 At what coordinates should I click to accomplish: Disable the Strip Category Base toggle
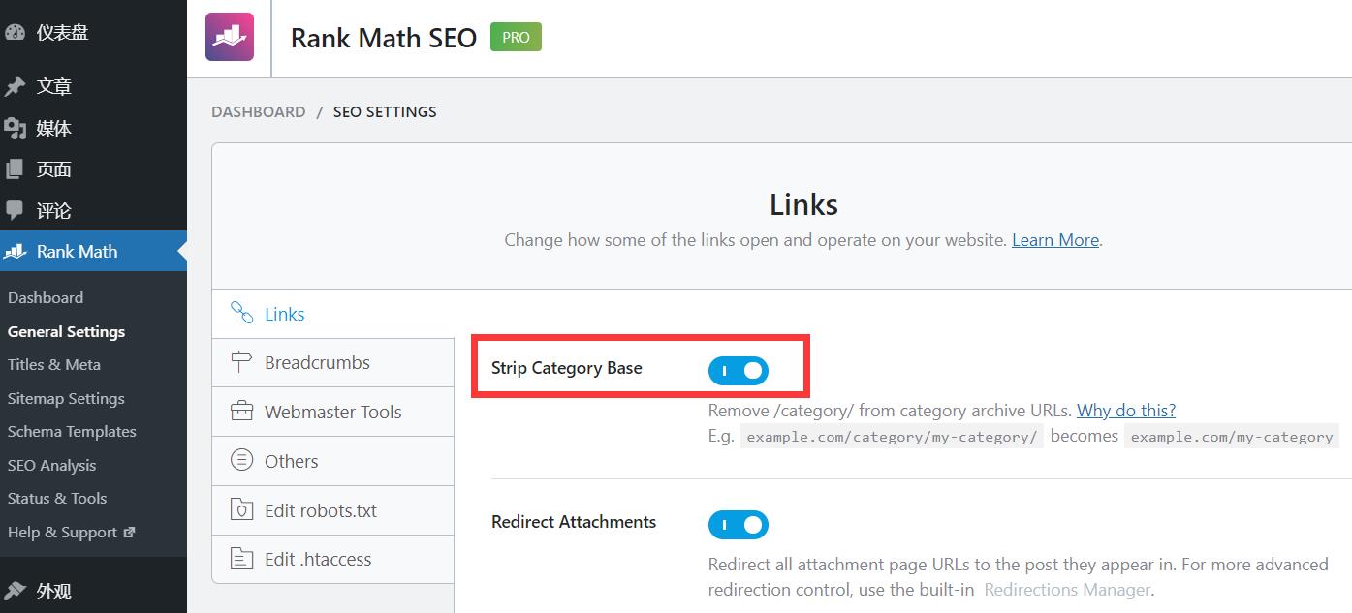(x=739, y=371)
